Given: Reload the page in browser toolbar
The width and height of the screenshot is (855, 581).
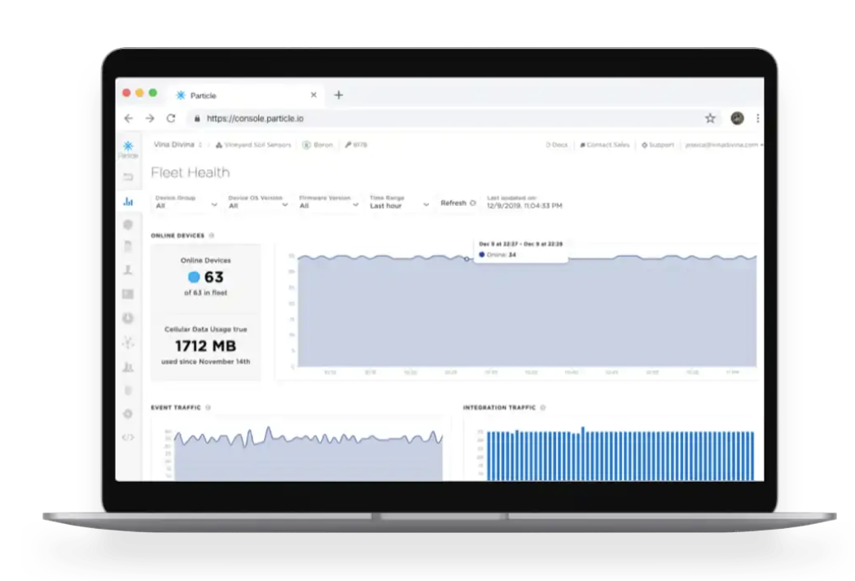Looking at the screenshot, I should 171,118.
